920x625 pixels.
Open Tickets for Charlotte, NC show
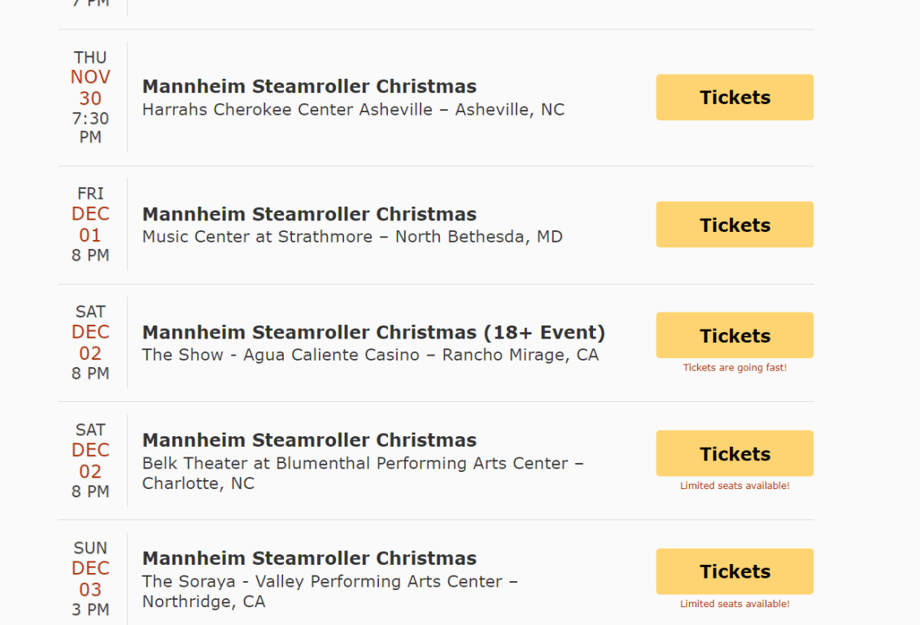(735, 453)
